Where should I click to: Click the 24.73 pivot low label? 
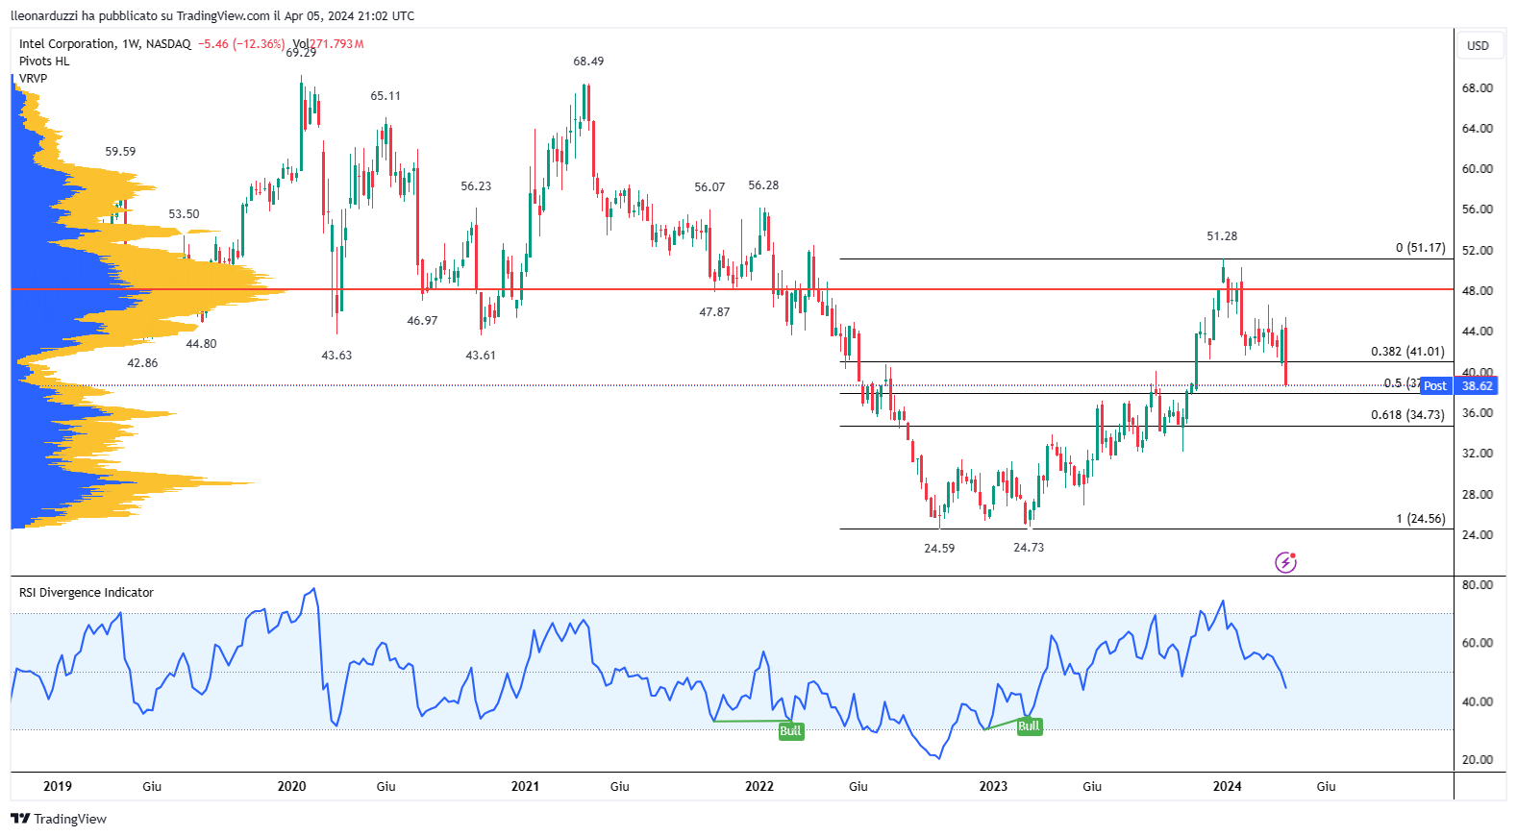pos(1029,547)
